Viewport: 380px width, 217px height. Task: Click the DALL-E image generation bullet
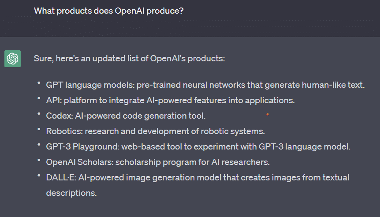(197, 185)
